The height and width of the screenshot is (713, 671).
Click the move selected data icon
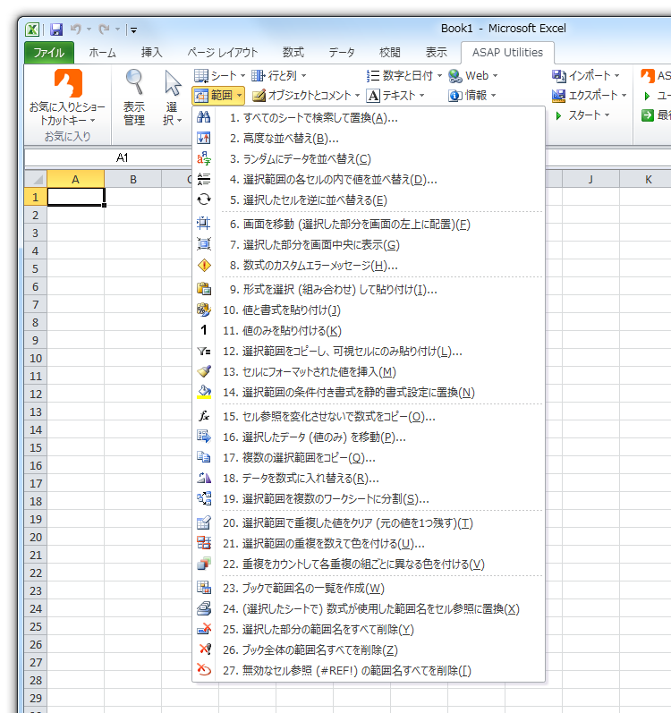click(204, 437)
